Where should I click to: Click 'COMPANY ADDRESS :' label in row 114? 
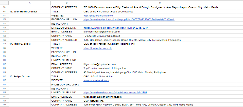click(65, 73)
